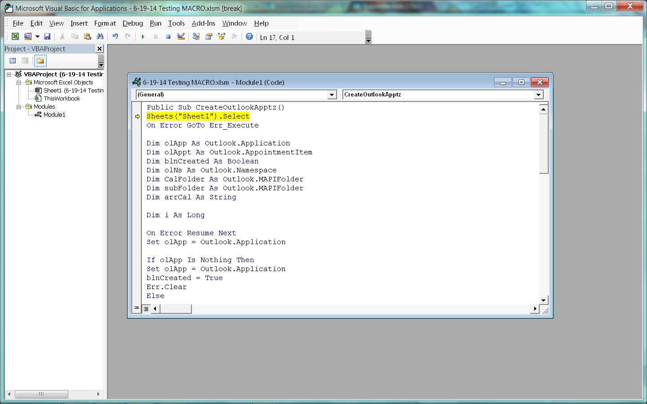The height and width of the screenshot is (404, 647).
Task: Click Full Module View button in code window
Action: click(146, 308)
